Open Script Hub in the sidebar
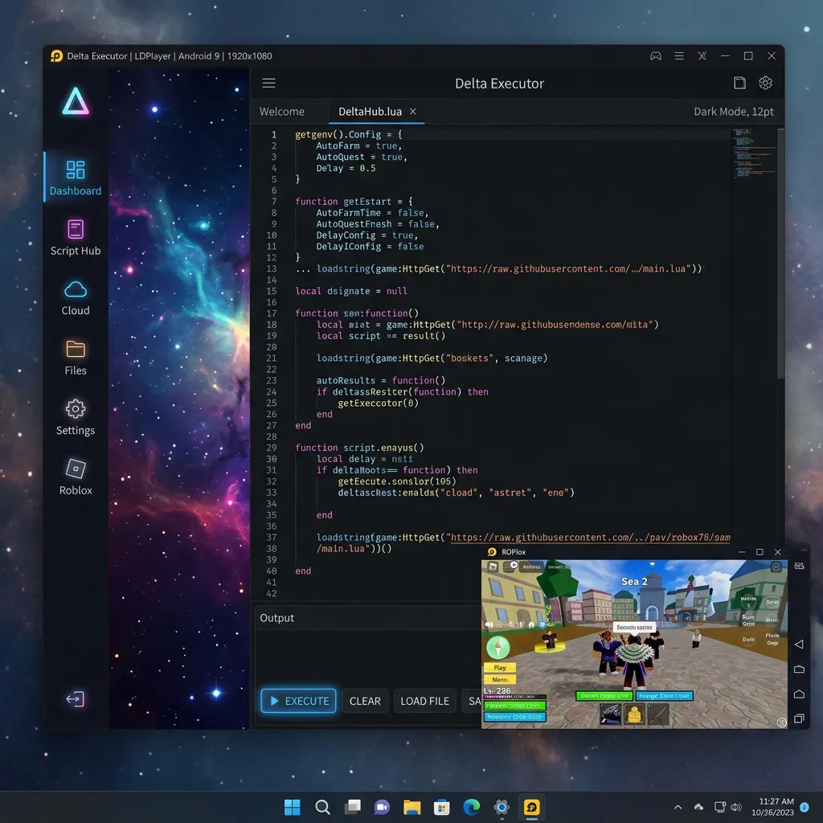The width and height of the screenshot is (823, 823). click(76, 237)
